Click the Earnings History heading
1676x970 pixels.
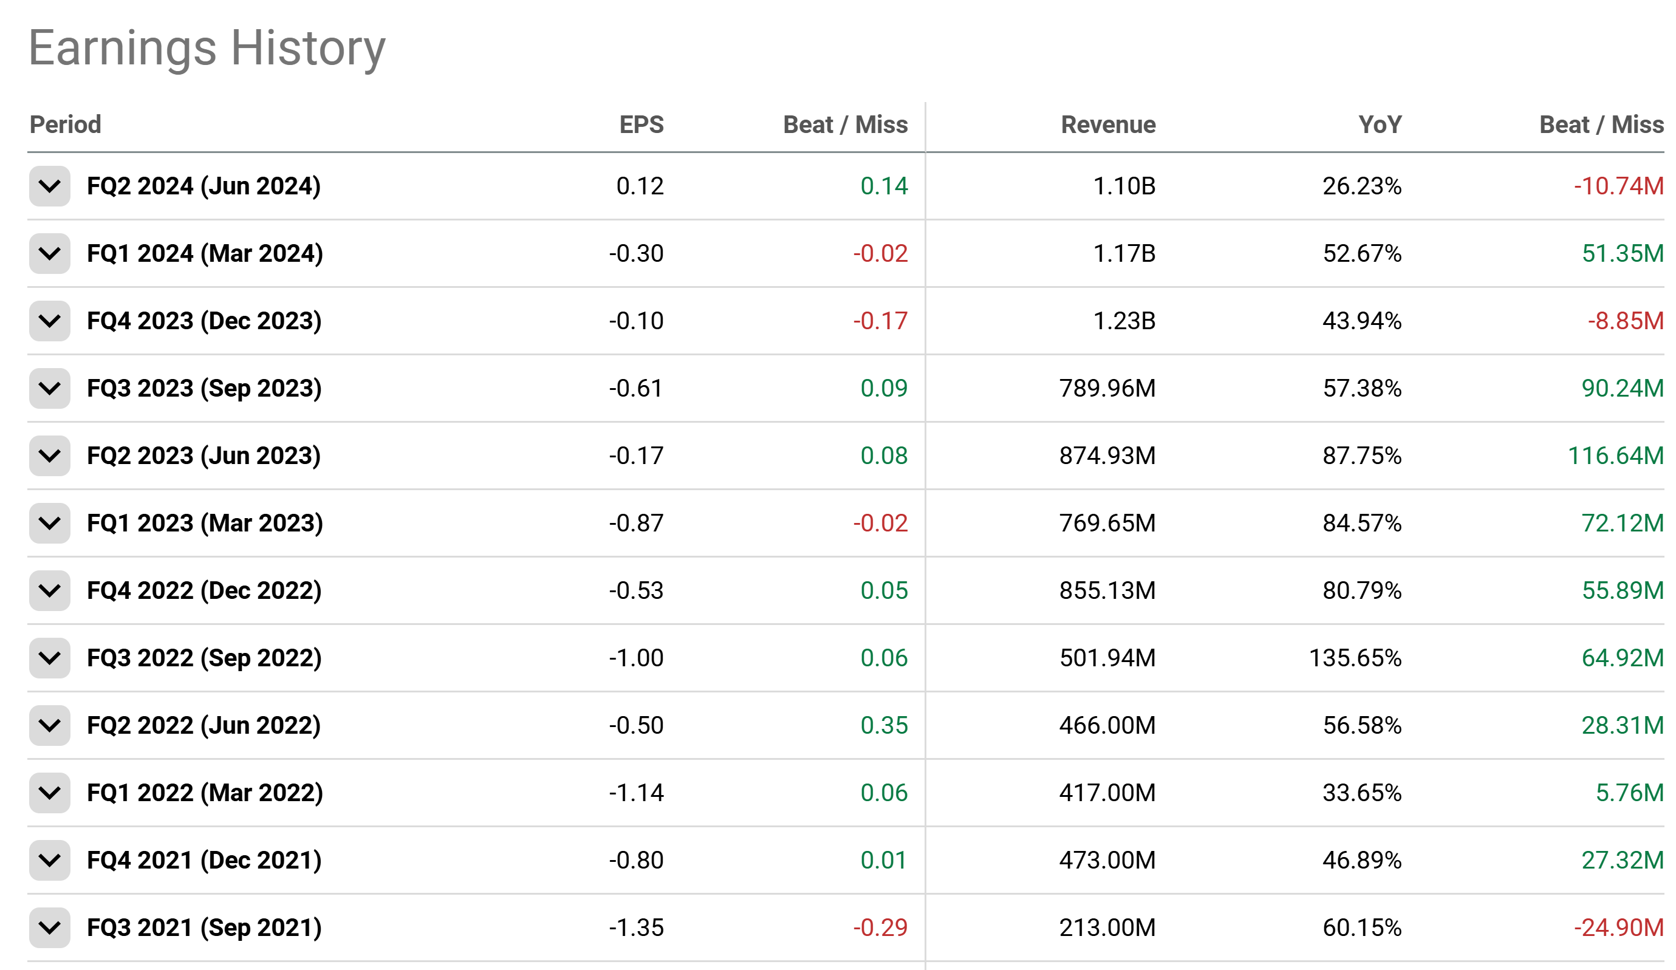(x=207, y=48)
